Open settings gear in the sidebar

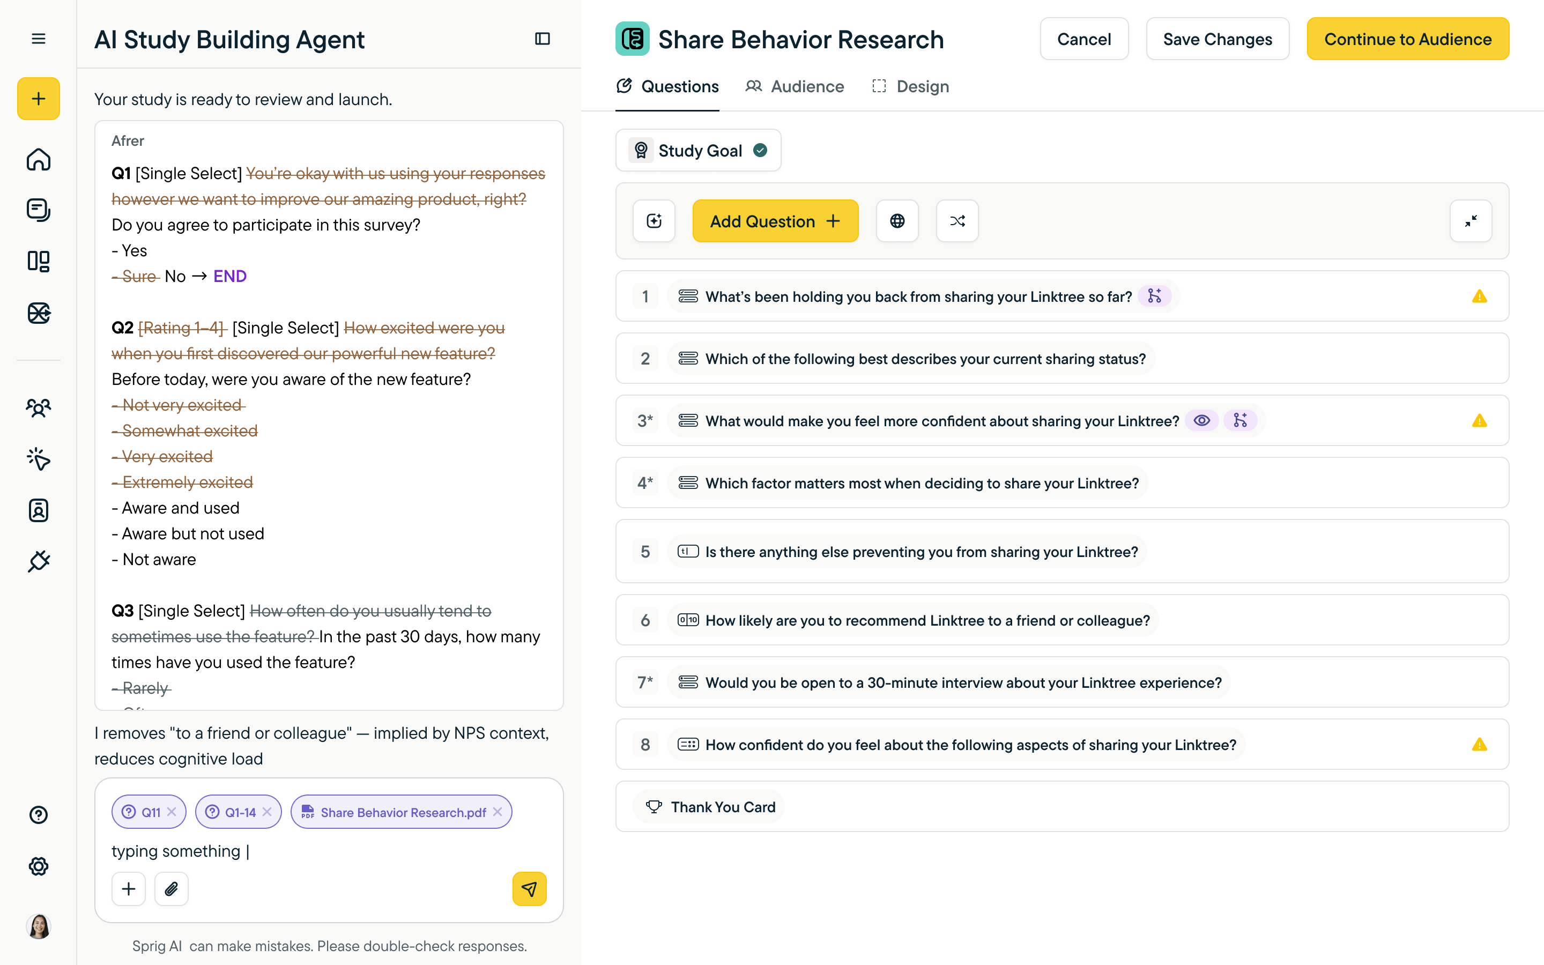38,866
